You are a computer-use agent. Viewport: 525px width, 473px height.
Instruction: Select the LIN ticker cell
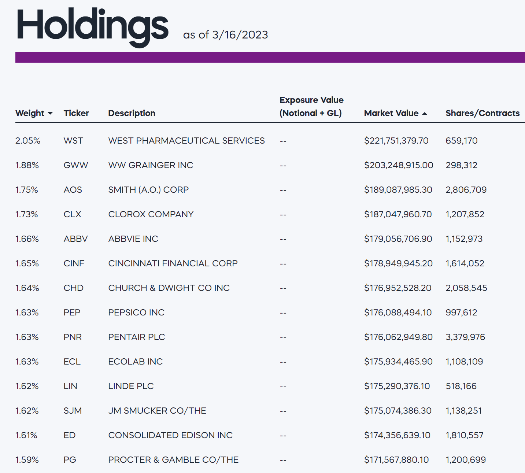[70, 386]
